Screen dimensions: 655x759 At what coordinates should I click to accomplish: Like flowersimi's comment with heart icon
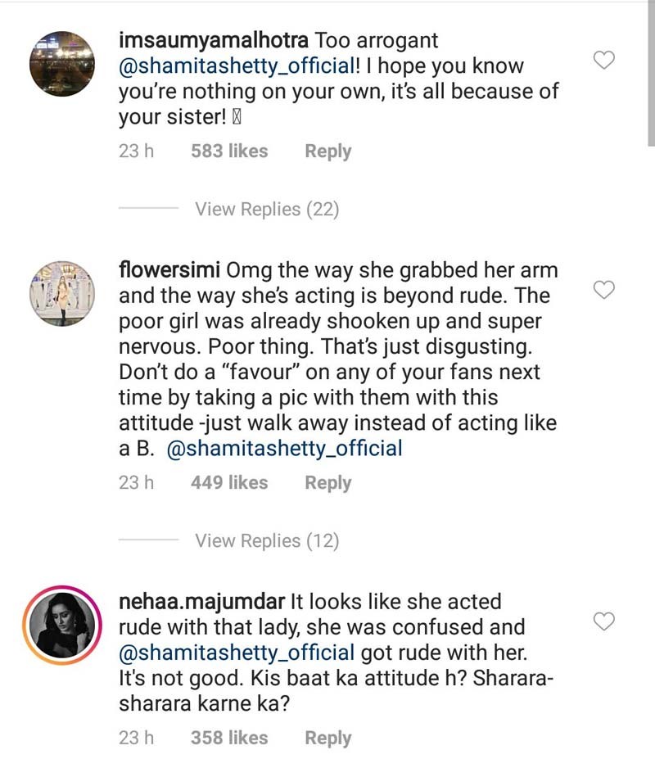tap(603, 290)
